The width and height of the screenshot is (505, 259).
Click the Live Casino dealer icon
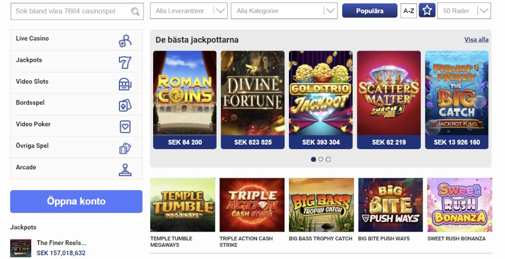[x=125, y=41]
